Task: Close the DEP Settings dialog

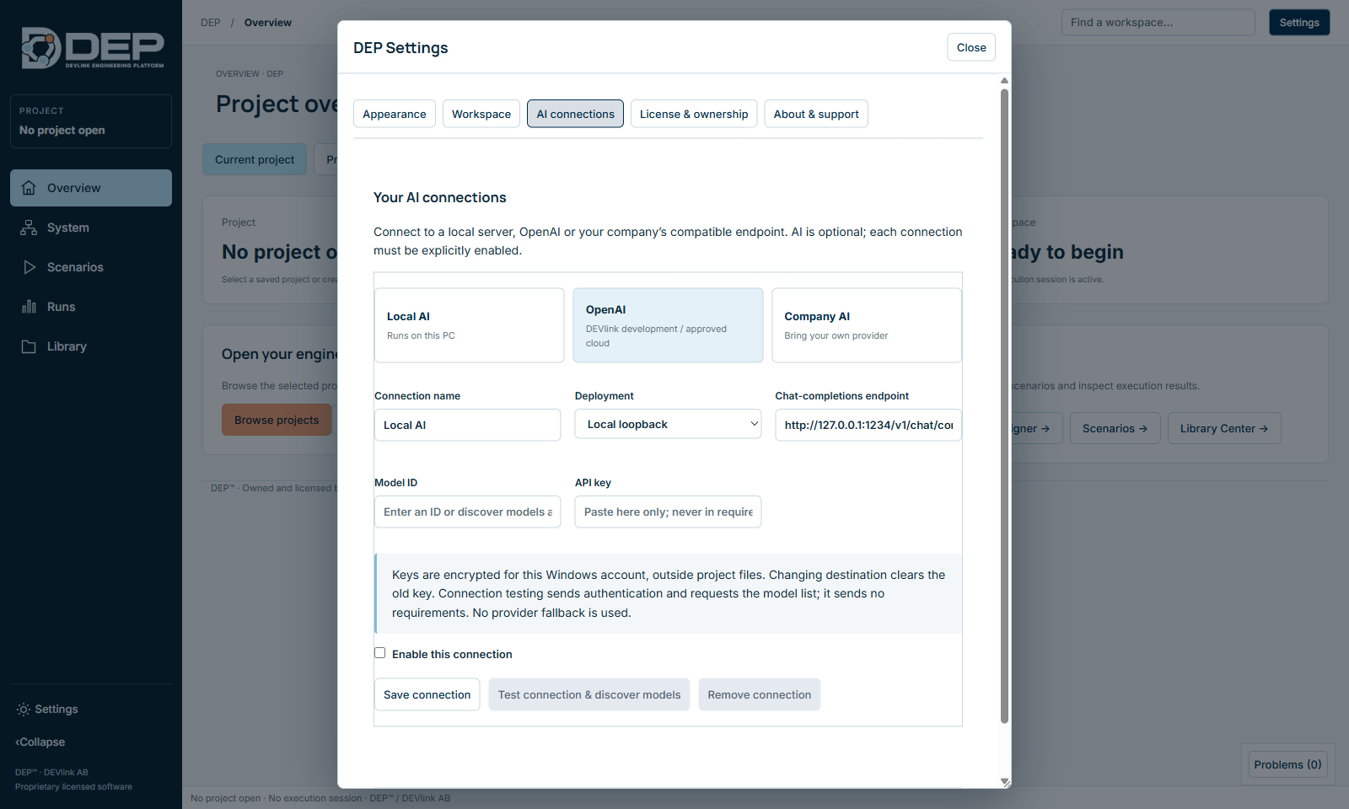Action: (971, 47)
